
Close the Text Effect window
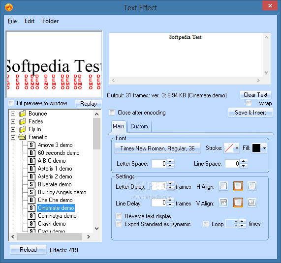pos(270,6)
